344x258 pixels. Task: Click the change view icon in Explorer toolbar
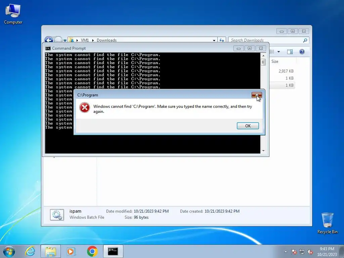(272, 52)
